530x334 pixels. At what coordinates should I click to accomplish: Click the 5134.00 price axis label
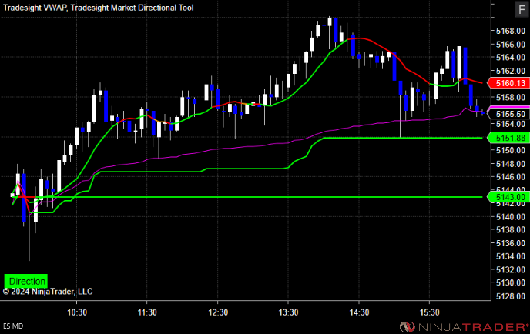511,256
